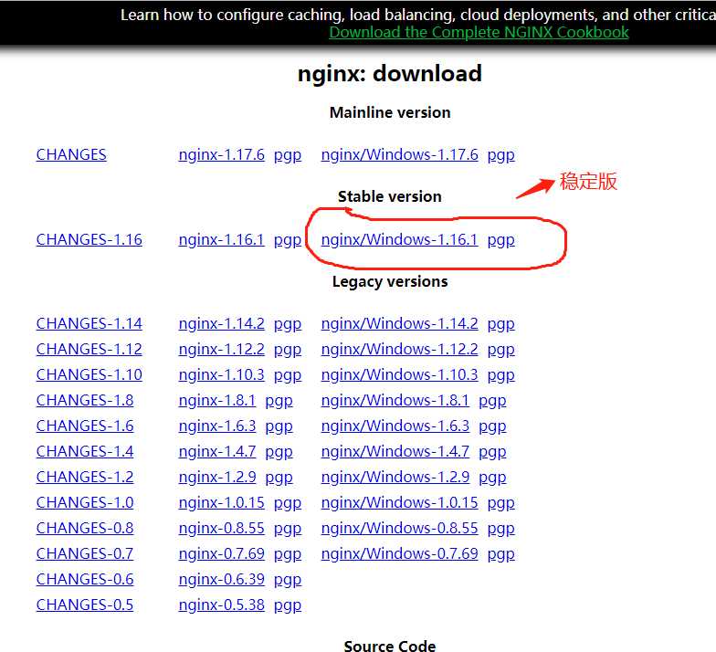Open CHANGES-1.8 link
The image size is (716, 652).
pyautogui.click(x=85, y=400)
